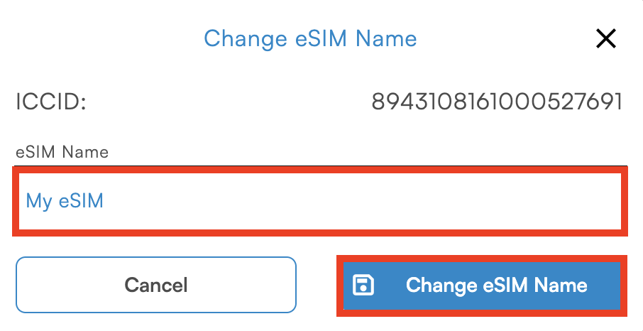Click the dialog title Change eSIM Name
This screenshot has height=331, width=643.
click(x=310, y=38)
